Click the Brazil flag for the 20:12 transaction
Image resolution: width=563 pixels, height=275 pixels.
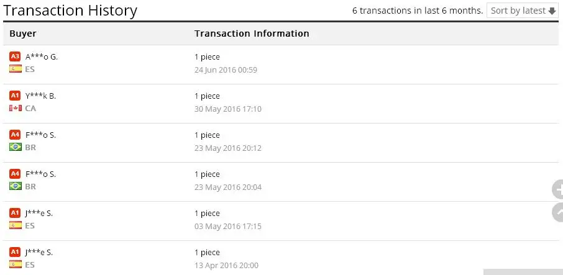tap(16, 147)
